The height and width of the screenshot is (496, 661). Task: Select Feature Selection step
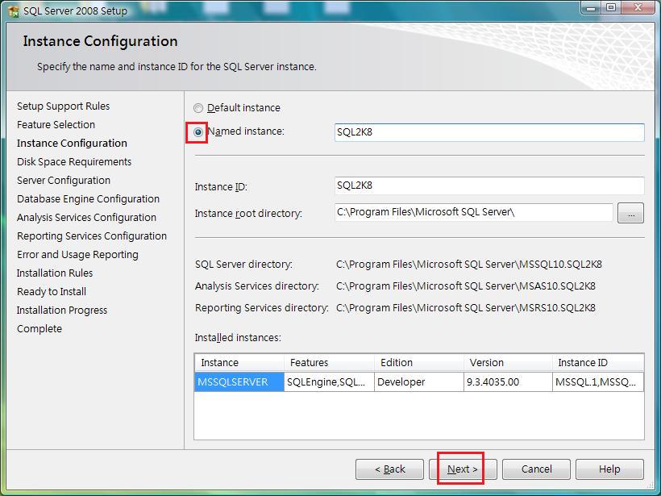click(x=56, y=125)
